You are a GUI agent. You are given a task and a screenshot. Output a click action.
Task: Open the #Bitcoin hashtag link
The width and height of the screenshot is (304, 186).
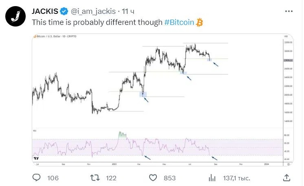click(179, 22)
